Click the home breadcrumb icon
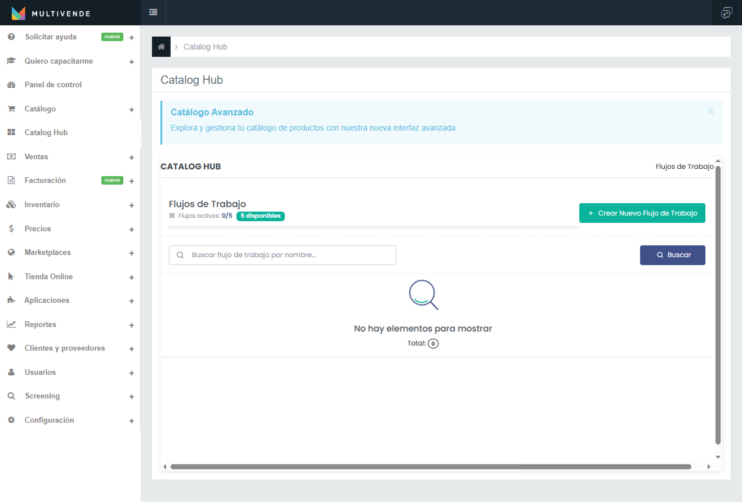The height and width of the screenshot is (502, 742). [161, 47]
